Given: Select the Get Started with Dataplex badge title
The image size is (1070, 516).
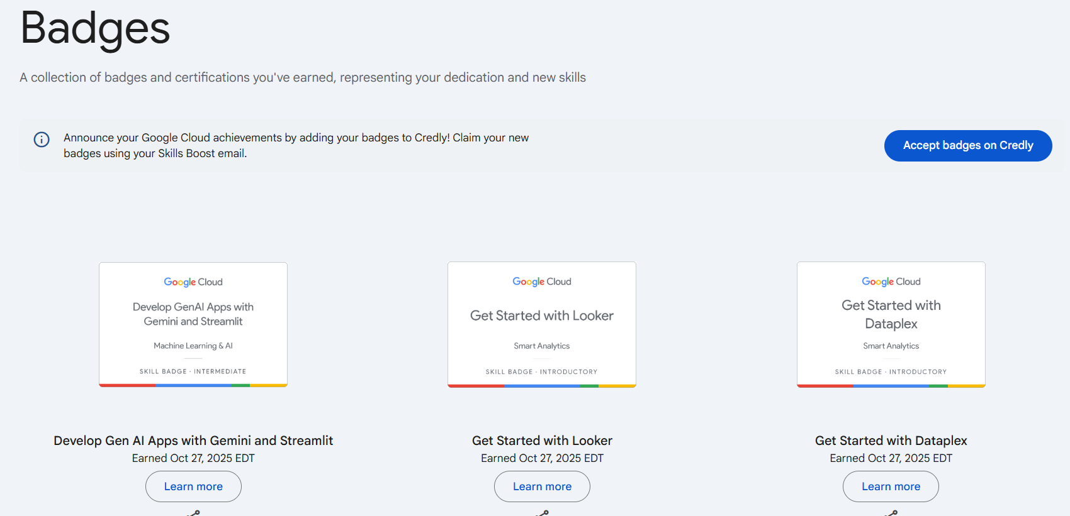Looking at the screenshot, I should click(891, 441).
